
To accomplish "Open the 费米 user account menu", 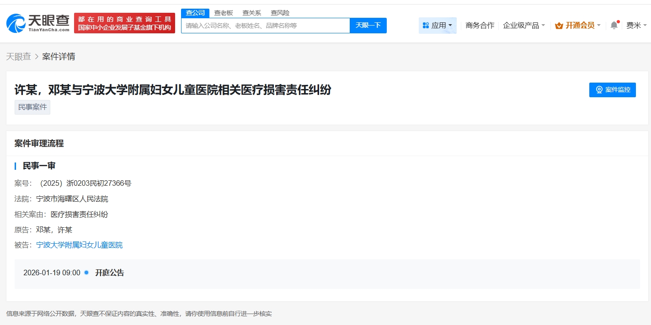I will pyautogui.click(x=636, y=26).
